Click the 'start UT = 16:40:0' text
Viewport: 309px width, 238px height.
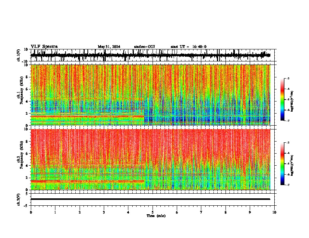pos(188,47)
